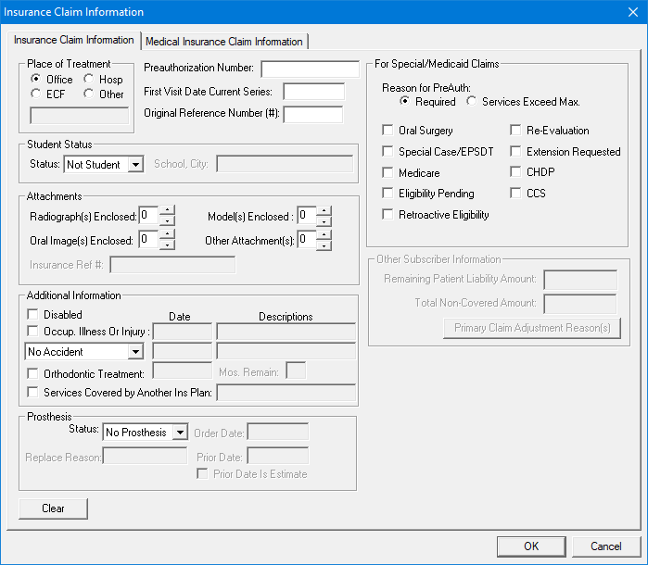Tick the Orthodontic Treatment checkbox
648x565 pixels.
(x=32, y=374)
